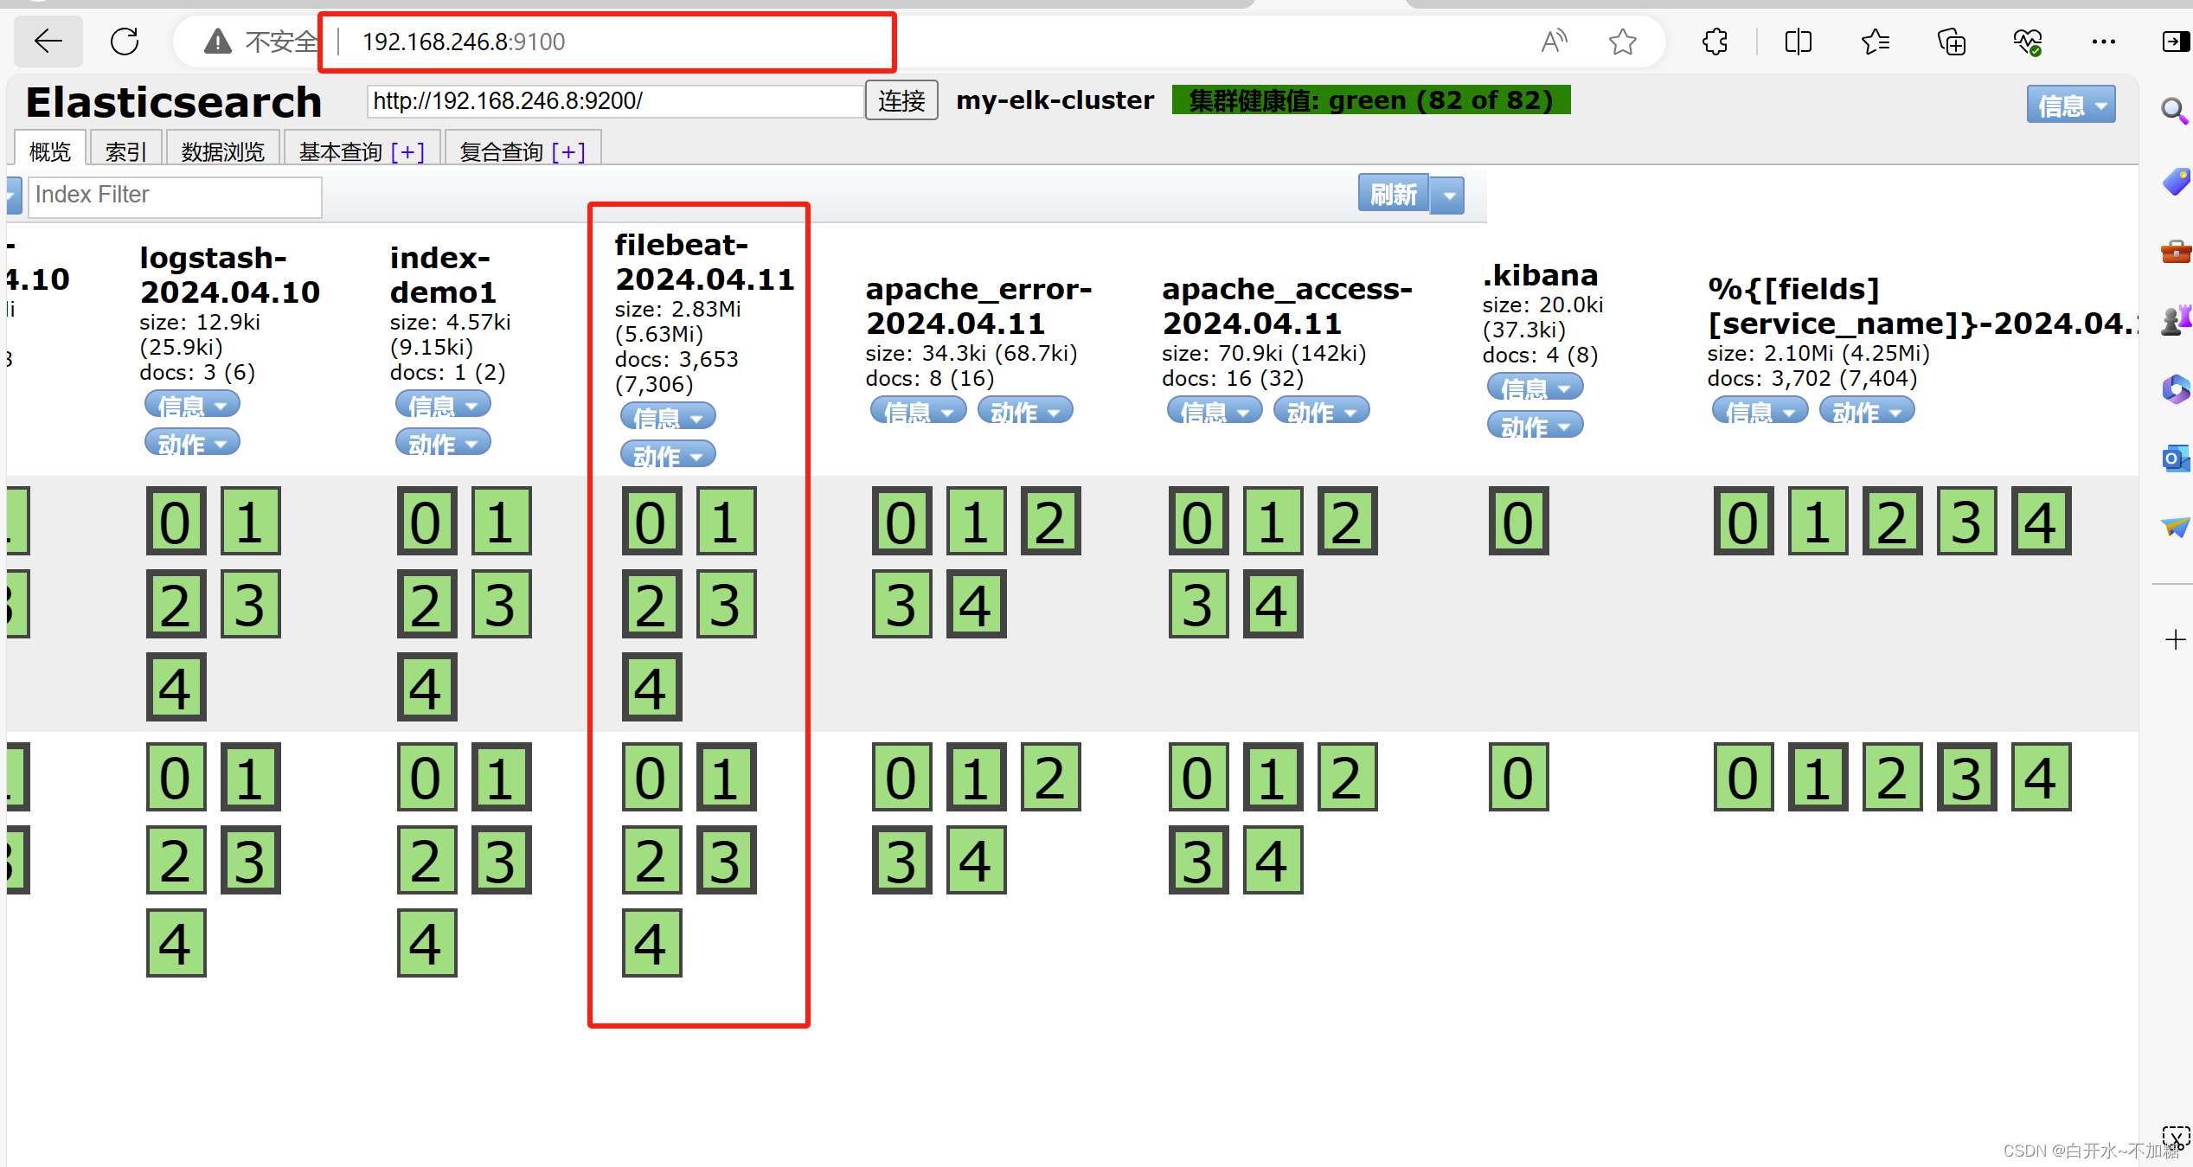Add a new 复合查询 tab with [+]
The image size is (2193, 1167).
click(x=568, y=152)
